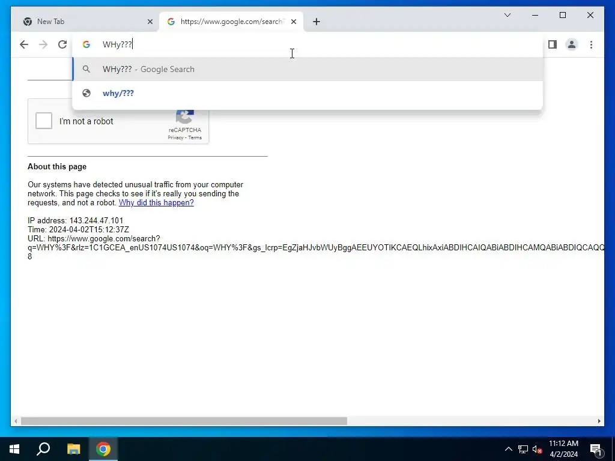Click the Time 2024-04-02T15:12:37Z text
The image size is (615, 461).
pos(78,230)
